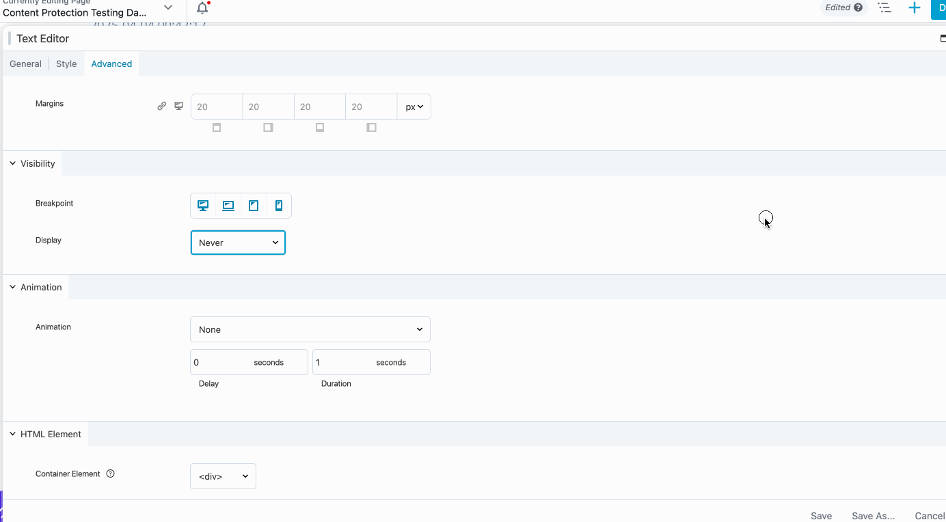This screenshot has width=946, height=522.
Task: Toggle the tablet portrait breakpoint
Action: [x=254, y=205]
